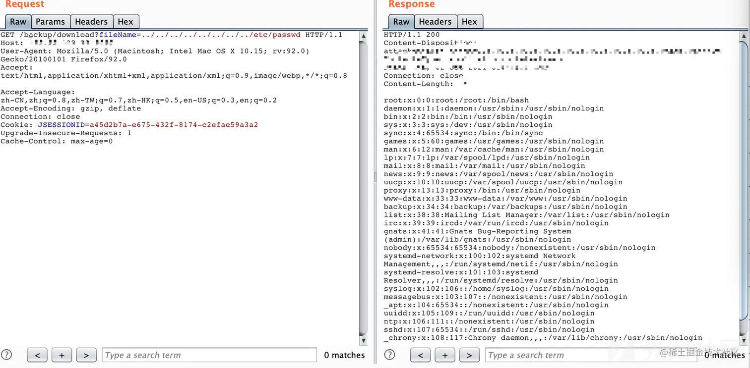Switch to Response Headers tab
Viewport: 750px width, 368px height.
435,22
